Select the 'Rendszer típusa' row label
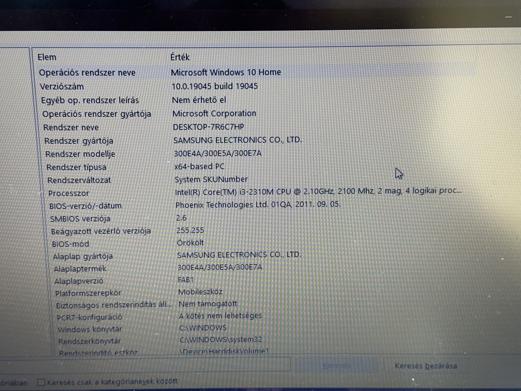Screen dimensions: 521x391 tap(76, 167)
